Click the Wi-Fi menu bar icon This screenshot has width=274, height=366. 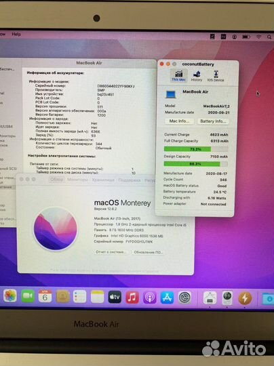[258, 37]
